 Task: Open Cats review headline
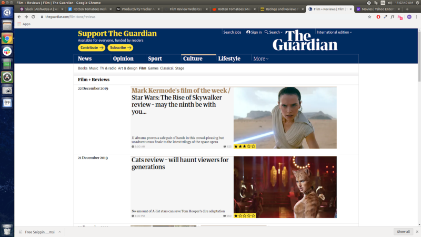pyautogui.click(x=180, y=163)
